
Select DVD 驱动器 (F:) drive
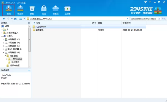15,49
